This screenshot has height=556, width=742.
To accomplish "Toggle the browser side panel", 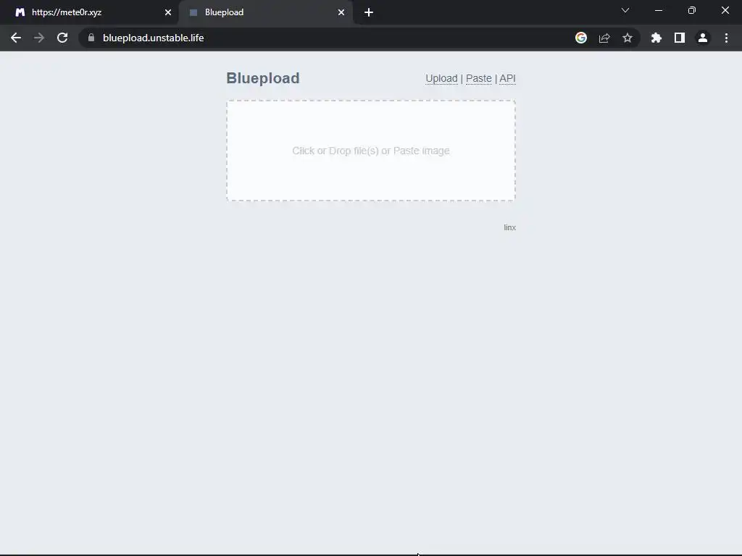I will [680, 38].
